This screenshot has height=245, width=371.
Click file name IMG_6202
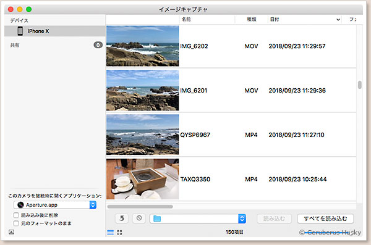[194, 46]
